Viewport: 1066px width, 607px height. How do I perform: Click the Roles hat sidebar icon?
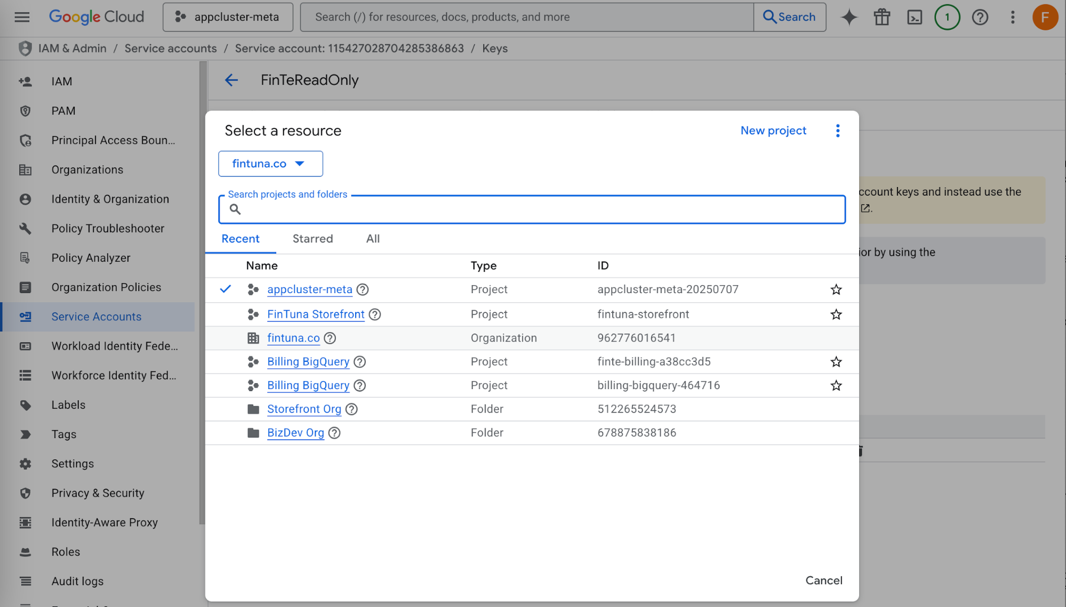pos(25,552)
